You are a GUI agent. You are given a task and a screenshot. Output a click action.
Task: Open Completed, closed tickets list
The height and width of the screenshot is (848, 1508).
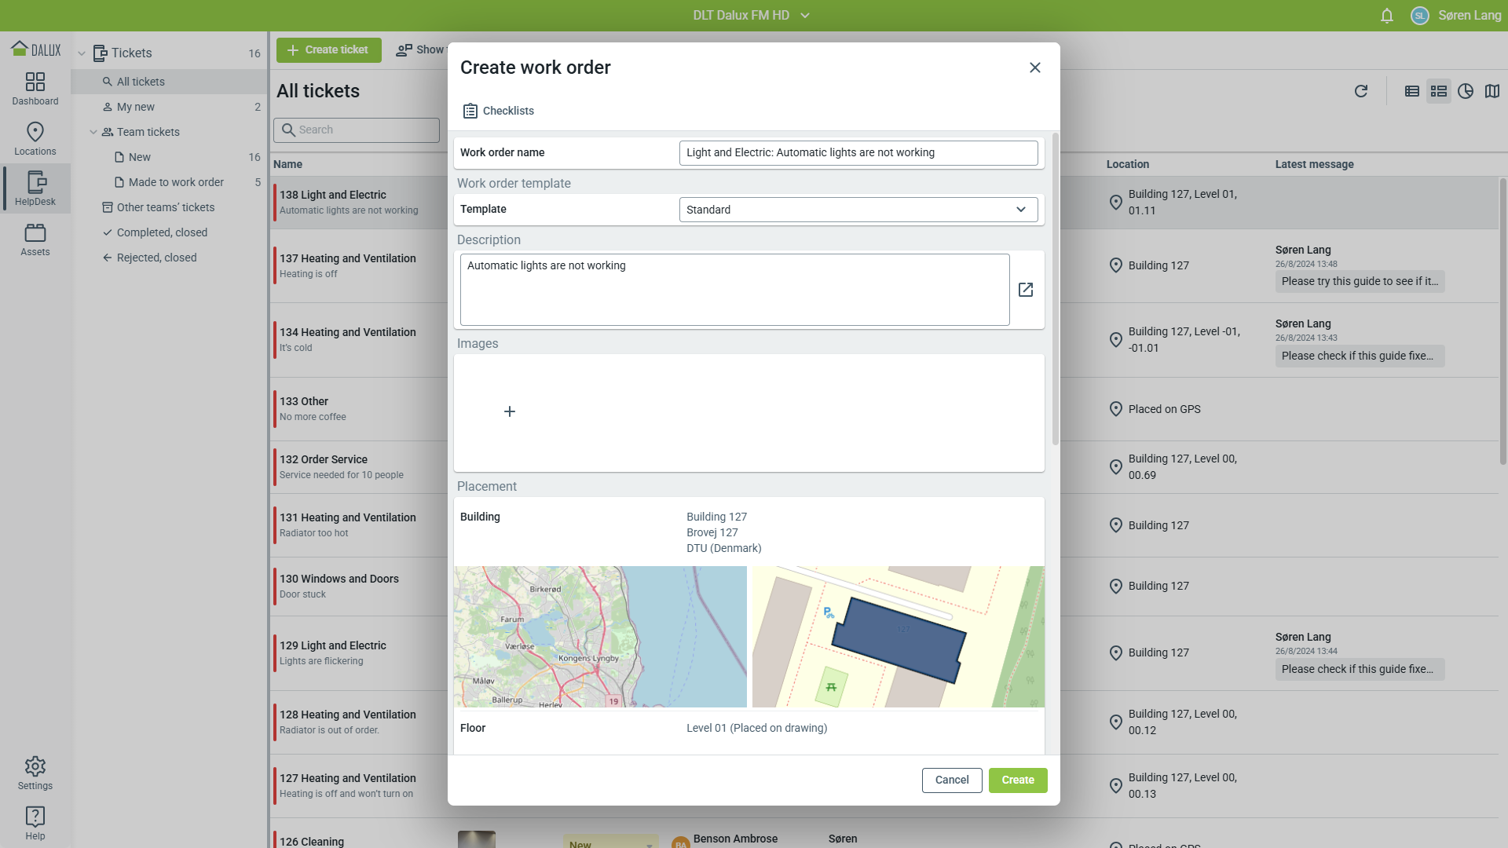(x=162, y=232)
